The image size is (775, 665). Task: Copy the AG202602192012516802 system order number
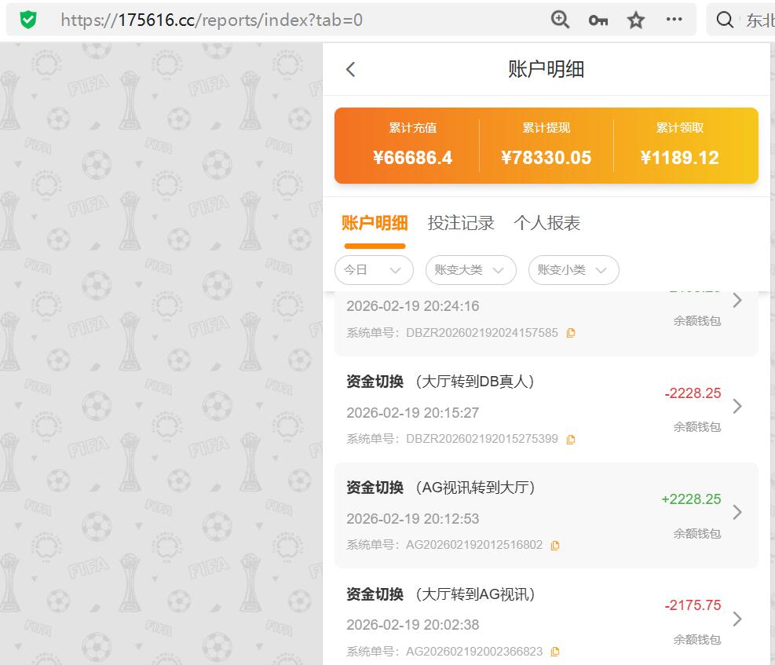555,545
